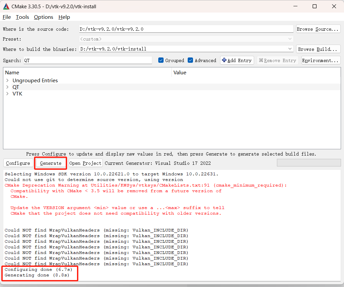
Task: Expand the VTK tree entry
Action: [x=7, y=93]
